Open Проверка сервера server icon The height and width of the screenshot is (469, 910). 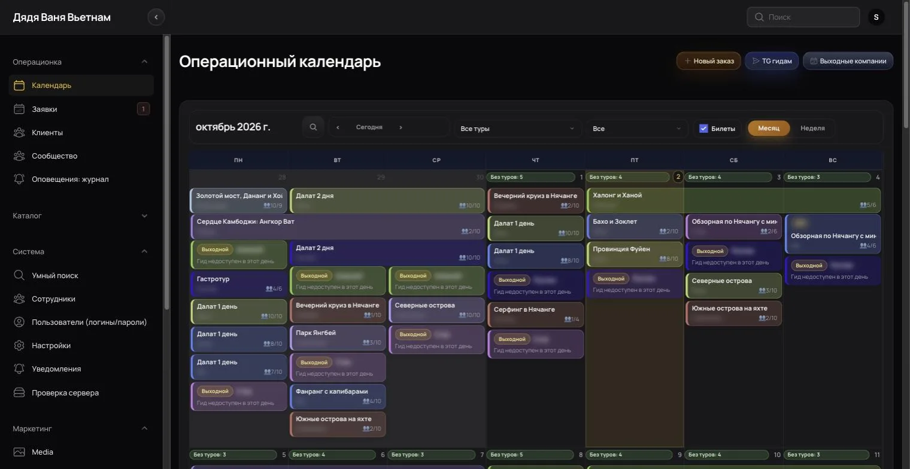[19, 392]
